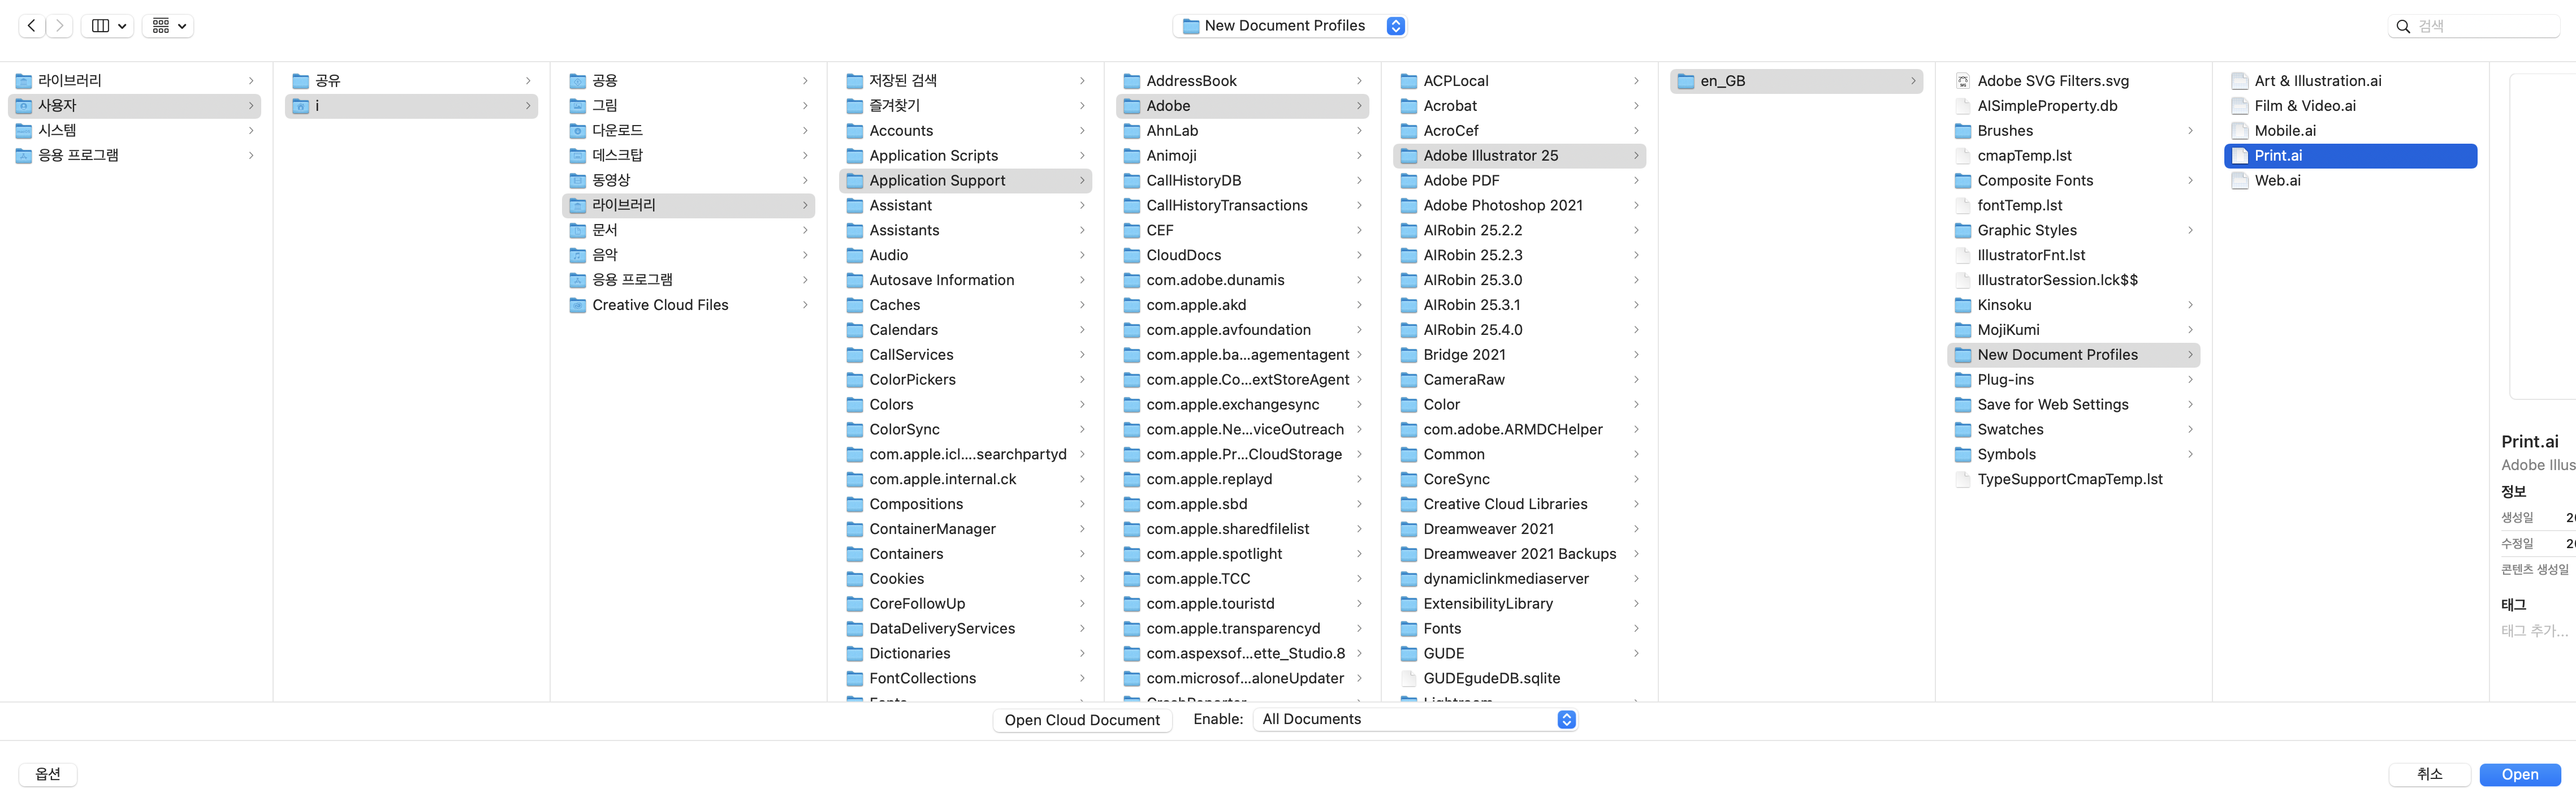Select Art & Illustration.ai file
The height and width of the screenshot is (801, 2576).
(2317, 81)
